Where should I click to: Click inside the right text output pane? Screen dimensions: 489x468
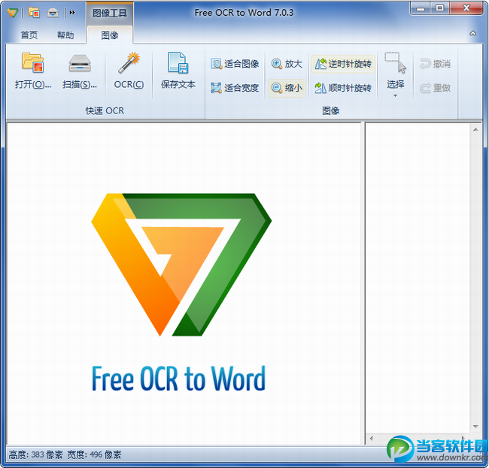tap(418, 277)
